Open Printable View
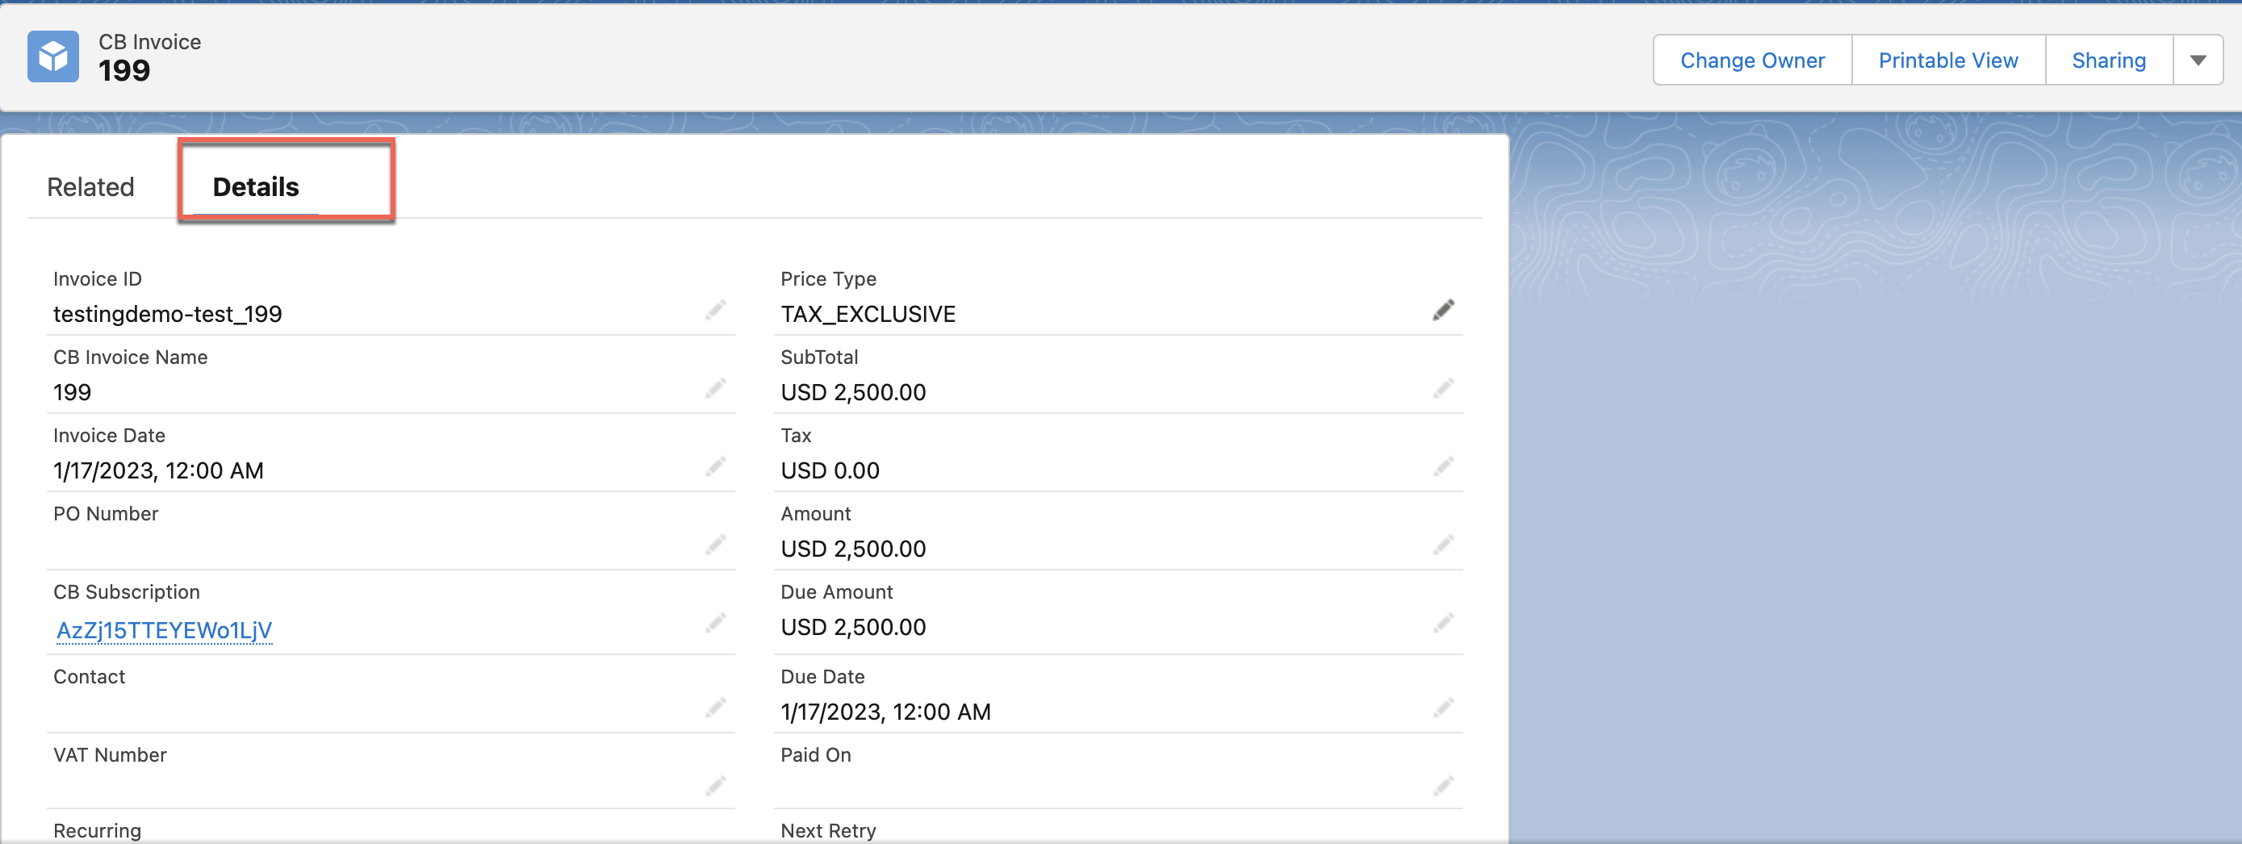 point(1947,61)
